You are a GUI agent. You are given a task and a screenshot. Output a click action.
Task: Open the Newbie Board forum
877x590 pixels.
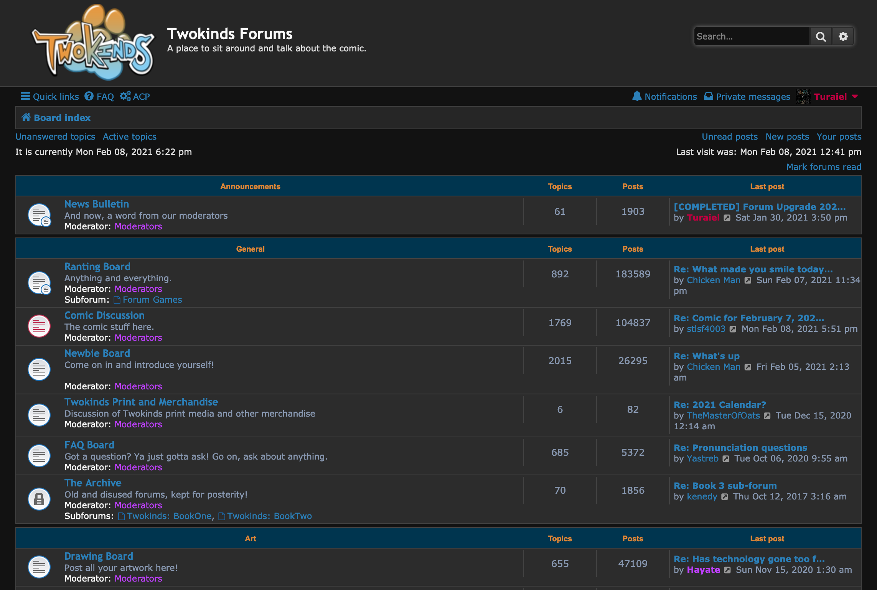(x=97, y=353)
